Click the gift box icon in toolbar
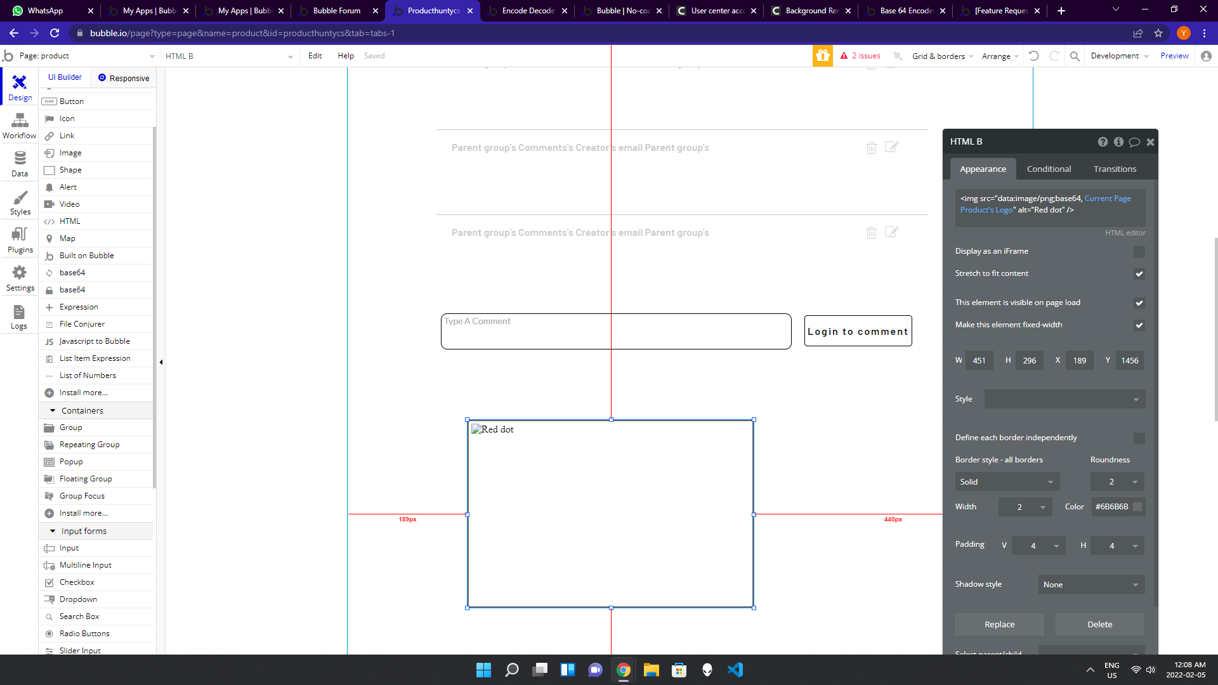 click(x=823, y=56)
